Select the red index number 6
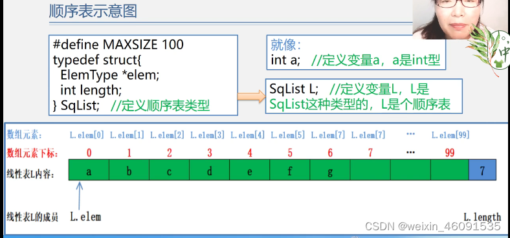510x238 pixels. tap(330, 153)
